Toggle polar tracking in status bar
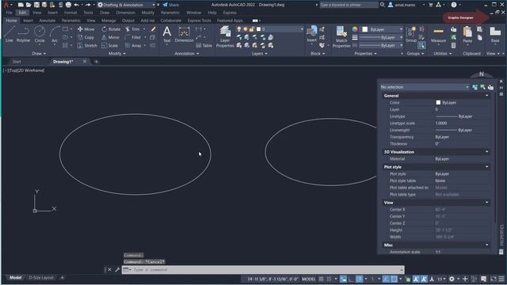The image size is (507, 285). (360, 279)
